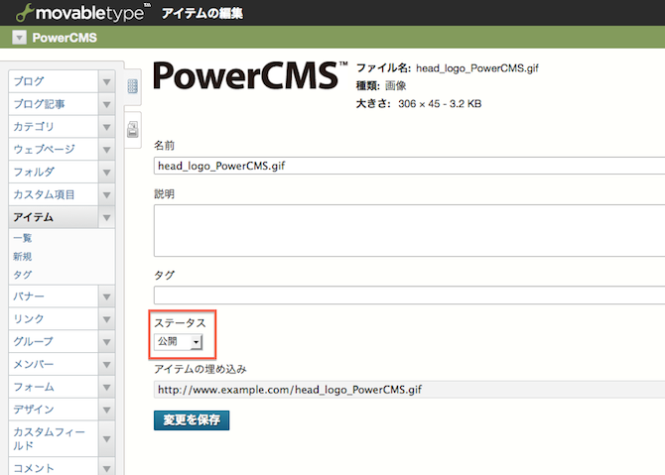Viewport: 665px width, 475px height.
Task: Click the アイテムの埋め込み URL field
Action: tap(409, 390)
